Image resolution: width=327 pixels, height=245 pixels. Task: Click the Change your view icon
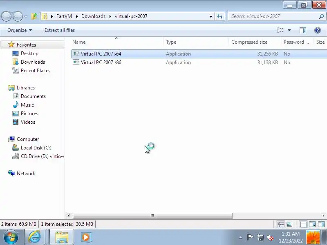pyautogui.click(x=280, y=30)
